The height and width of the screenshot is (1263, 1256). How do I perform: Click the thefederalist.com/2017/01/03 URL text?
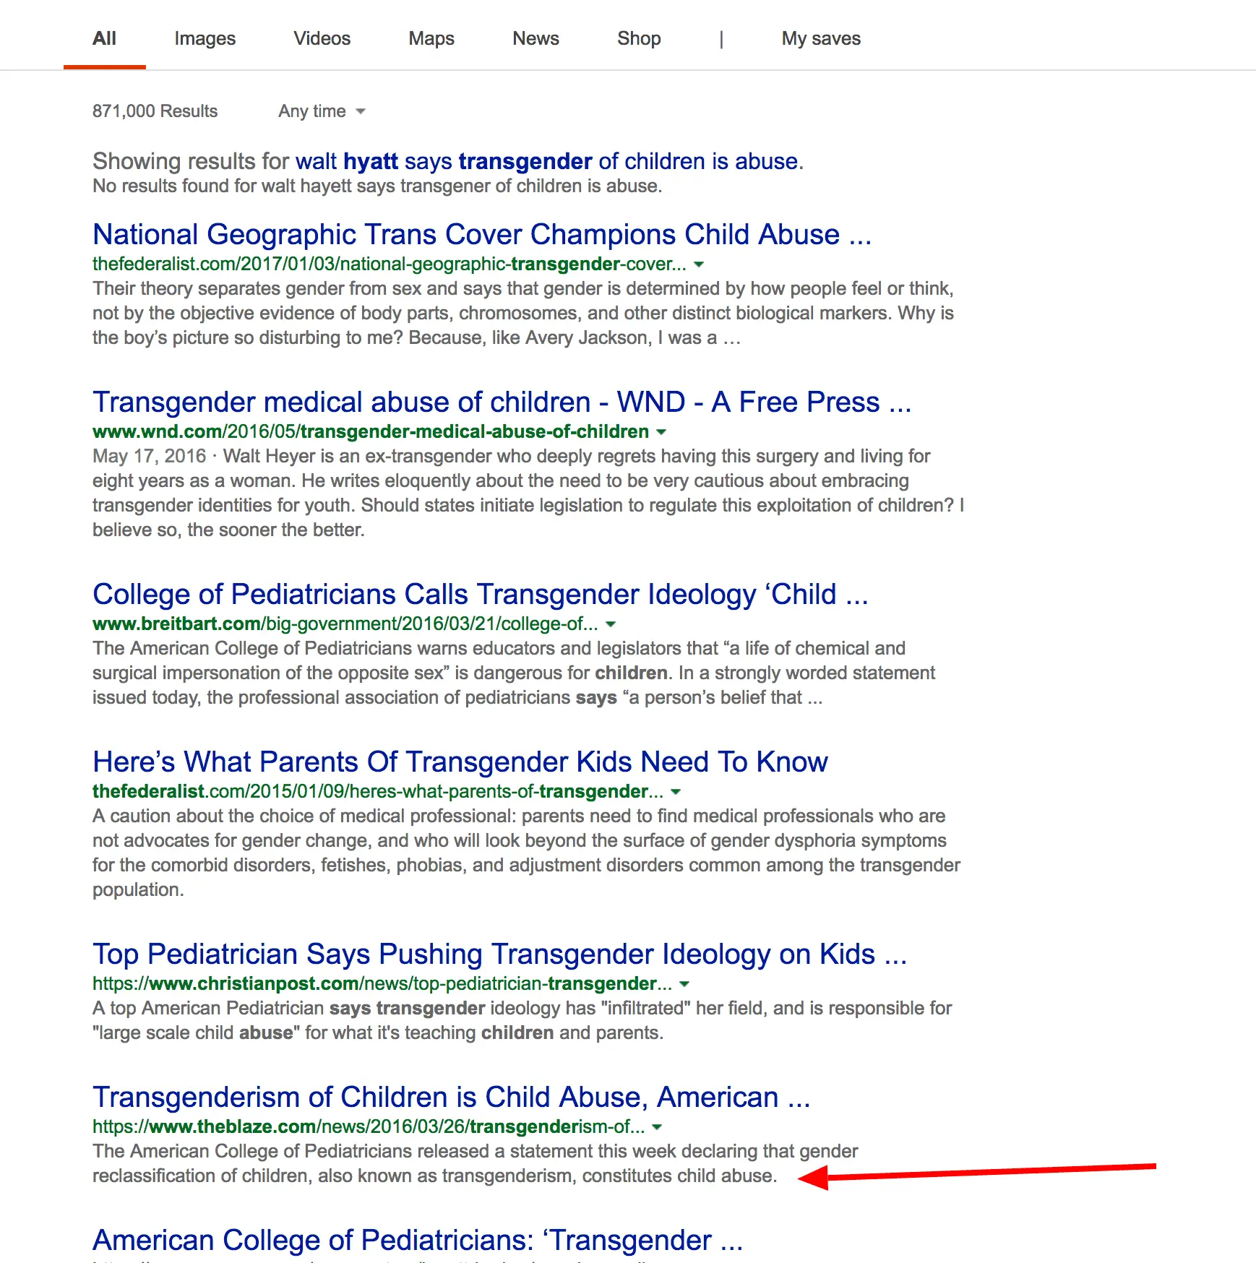click(x=389, y=264)
